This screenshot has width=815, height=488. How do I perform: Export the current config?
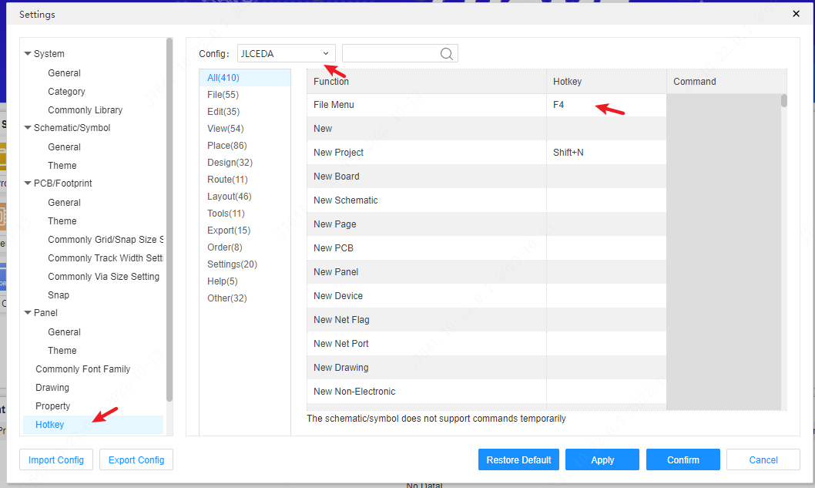pyautogui.click(x=136, y=459)
